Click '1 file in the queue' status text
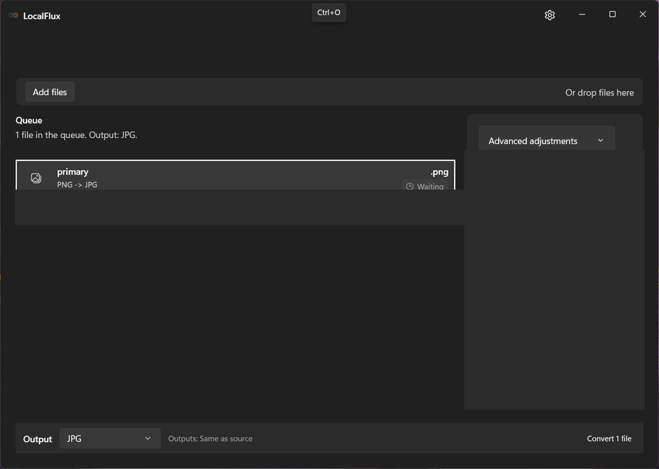This screenshot has height=469, width=659. 76,135
